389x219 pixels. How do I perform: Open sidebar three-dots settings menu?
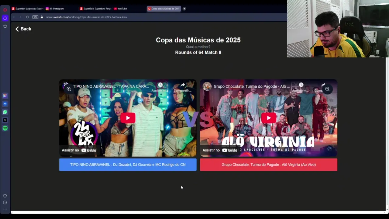coord(5,209)
